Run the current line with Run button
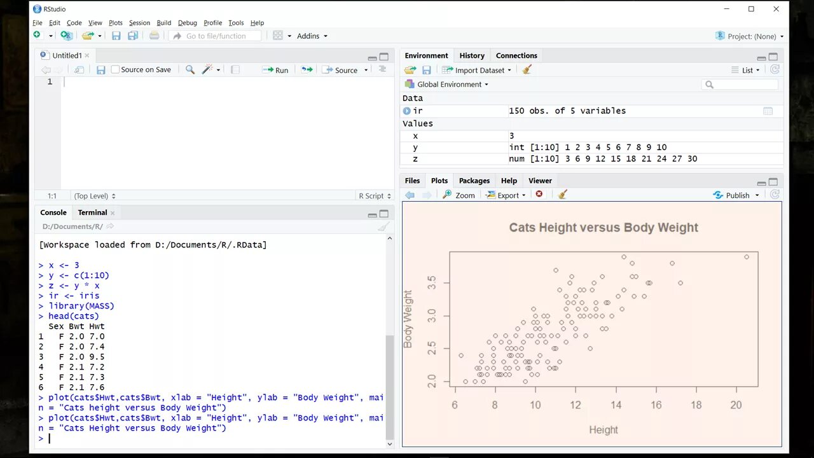This screenshot has width=814, height=458. [x=275, y=70]
